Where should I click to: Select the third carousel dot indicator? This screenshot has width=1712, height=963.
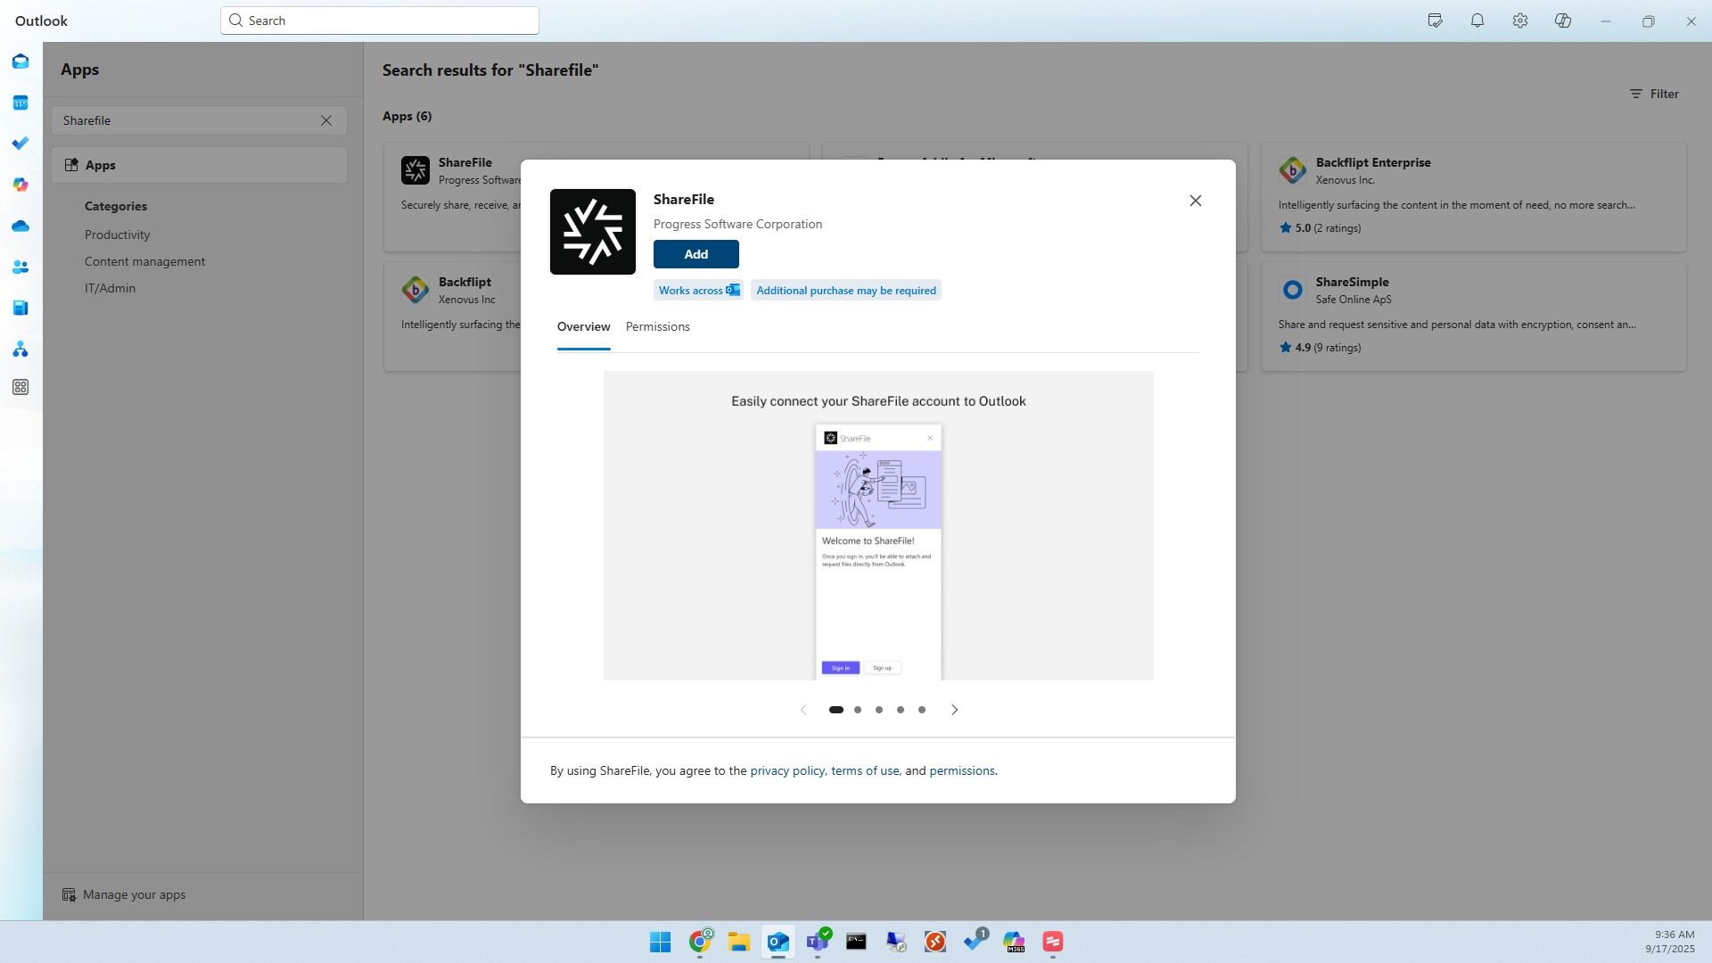(x=878, y=709)
